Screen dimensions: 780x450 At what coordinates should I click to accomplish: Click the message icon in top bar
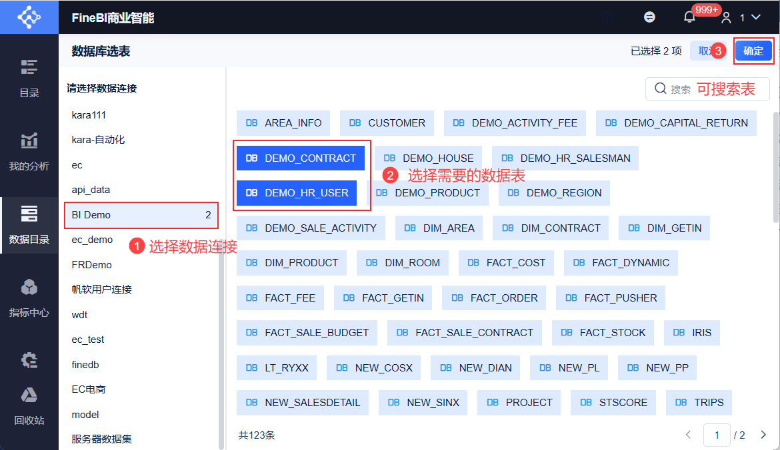(x=649, y=17)
